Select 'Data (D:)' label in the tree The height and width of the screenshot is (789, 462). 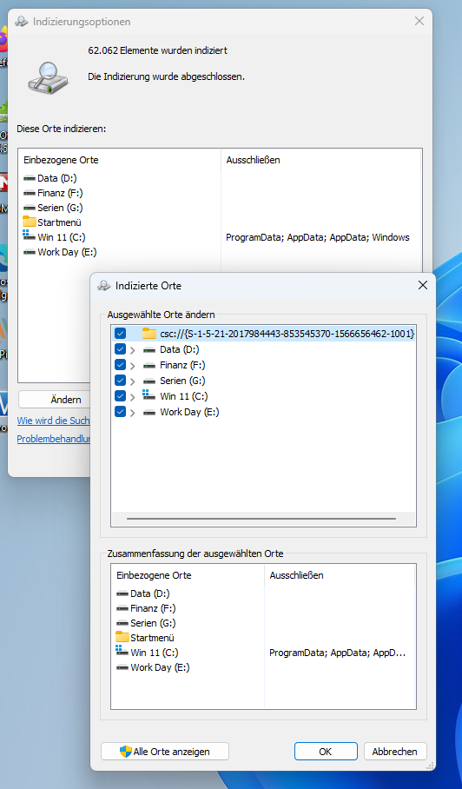pos(180,349)
